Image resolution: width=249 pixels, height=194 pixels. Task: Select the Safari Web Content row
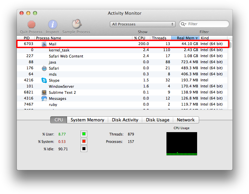tap(122, 56)
